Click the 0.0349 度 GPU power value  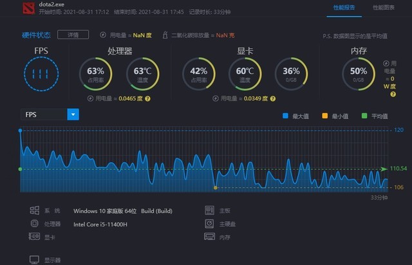[x=256, y=99]
